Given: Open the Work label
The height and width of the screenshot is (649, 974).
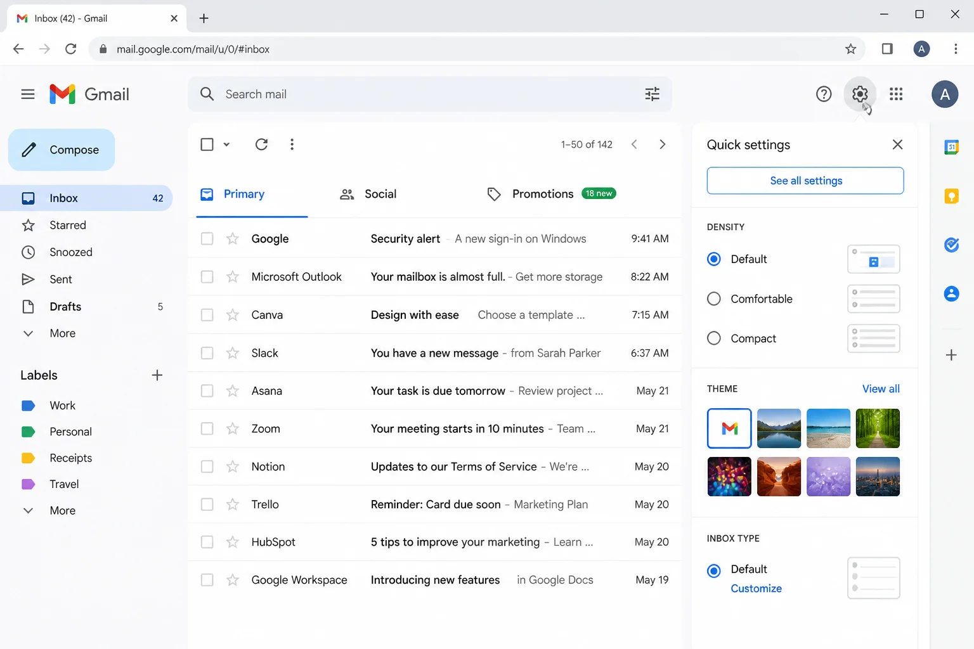Looking at the screenshot, I should [62, 406].
